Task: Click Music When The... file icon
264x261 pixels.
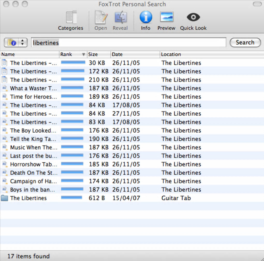Action: click(5, 147)
